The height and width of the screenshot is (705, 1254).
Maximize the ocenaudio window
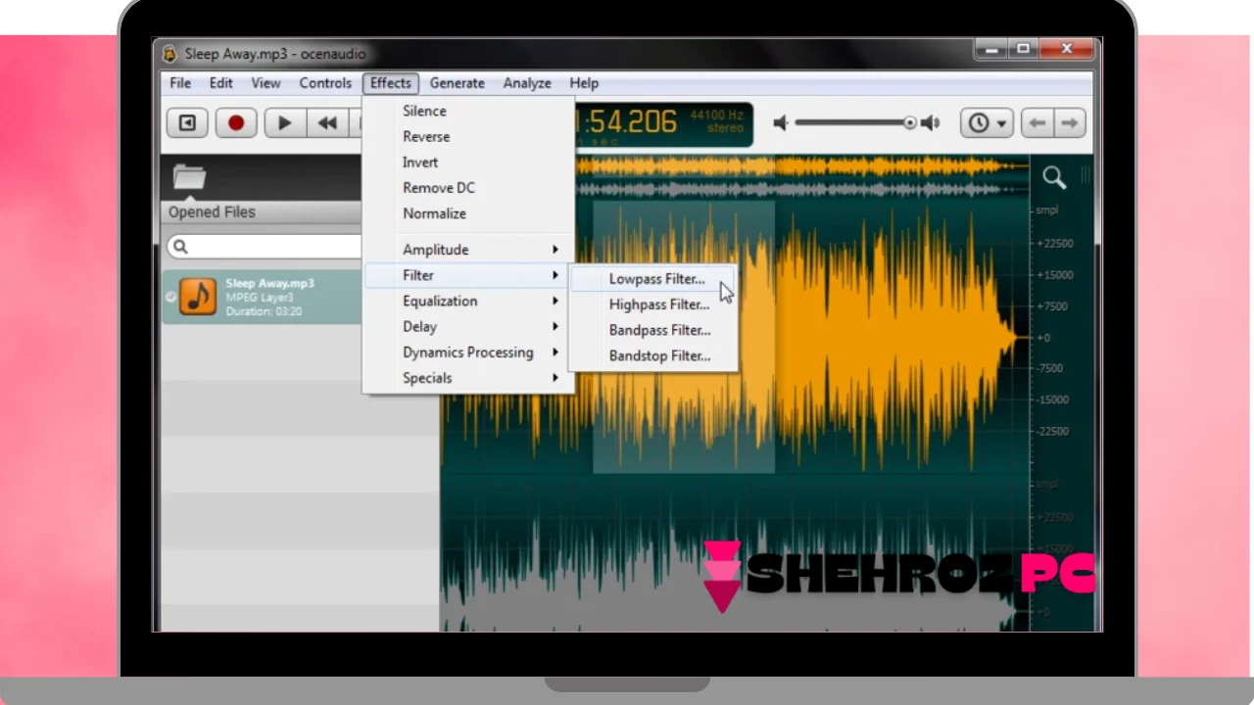pyautogui.click(x=1023, y=49)
